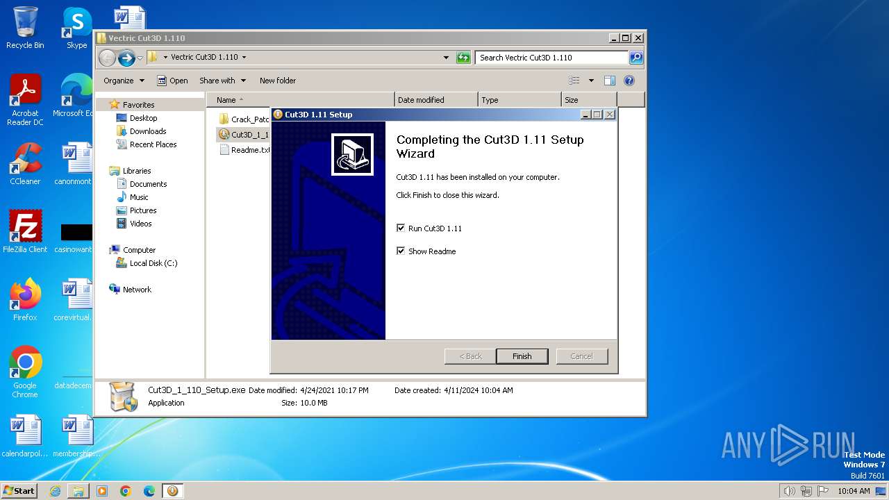This screenshot has width=889, height=500.
Task: Open Internet Explorer from the taskbar
Action: 55,491
